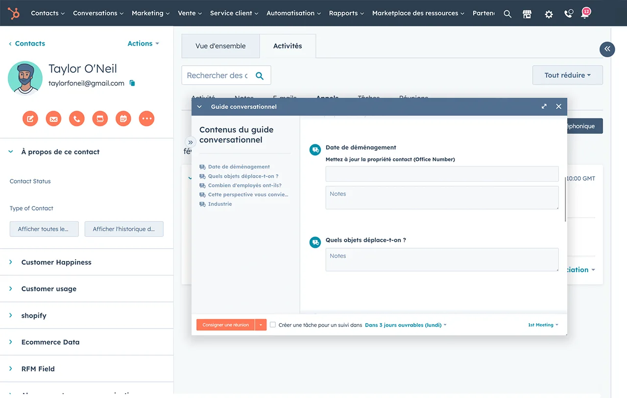Open notifications bell in top bar

click(x=585, y=14)
